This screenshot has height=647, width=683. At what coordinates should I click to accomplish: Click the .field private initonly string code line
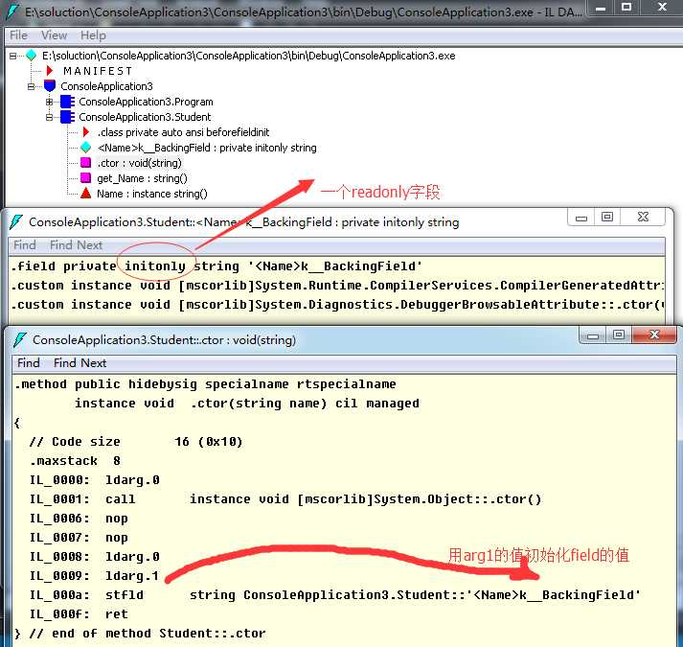tap(216, 266)
